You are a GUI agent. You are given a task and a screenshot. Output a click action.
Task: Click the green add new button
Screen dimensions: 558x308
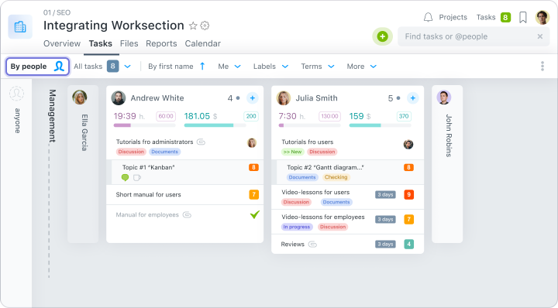pos(382,36)
